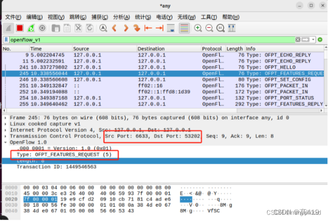Image resolution: width=328 pixels, height=221 pixels.
Task: Select packet 254 OFPT_PORT_STATUS row
Action: [x=163, y=98]
